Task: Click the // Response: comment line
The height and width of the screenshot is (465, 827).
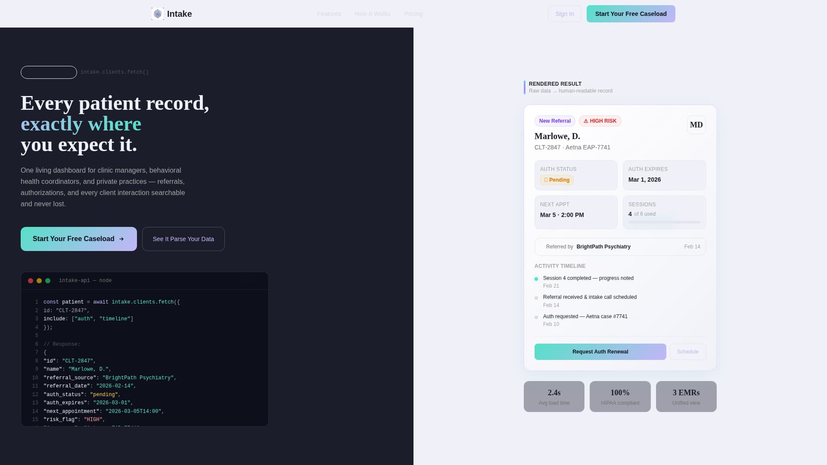Action: click(62, 344)
